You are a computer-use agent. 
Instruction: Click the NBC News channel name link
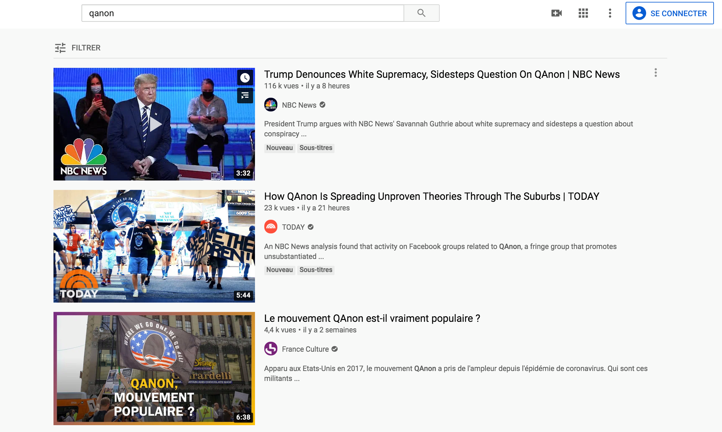tap(299, 105)
